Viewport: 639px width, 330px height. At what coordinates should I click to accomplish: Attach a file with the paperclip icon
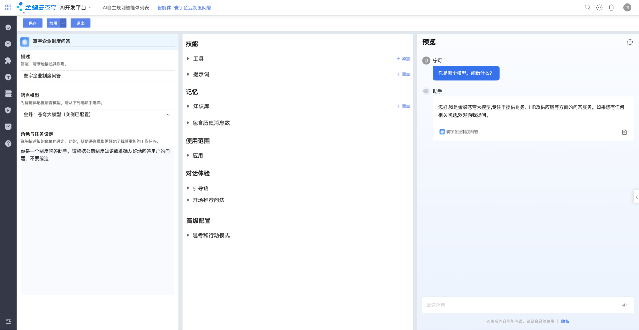[624, 305]
